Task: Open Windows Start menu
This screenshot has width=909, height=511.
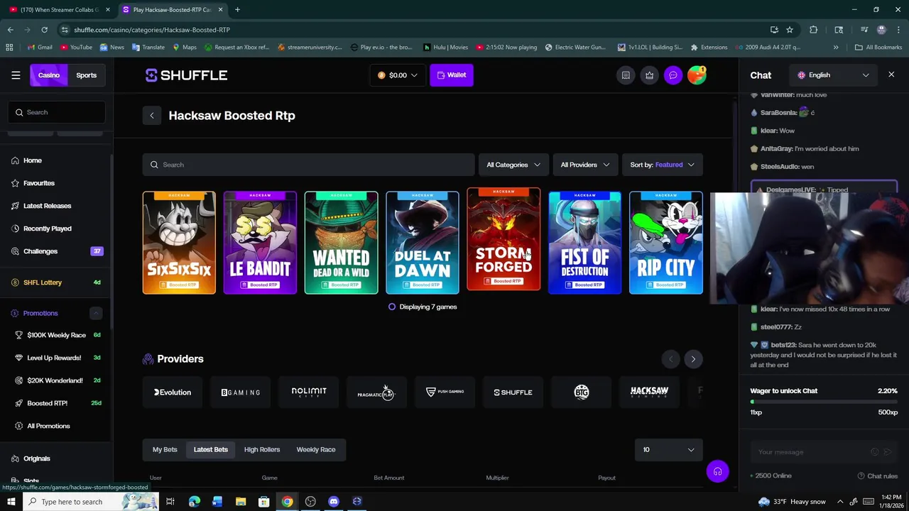Action: point(11,502)
